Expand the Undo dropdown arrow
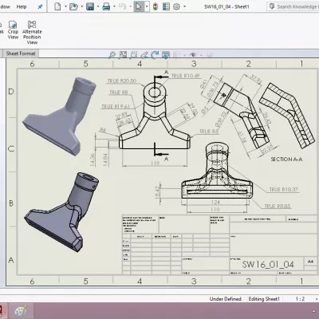This screenshot has width=319, height=319. (x=130, y=6)
